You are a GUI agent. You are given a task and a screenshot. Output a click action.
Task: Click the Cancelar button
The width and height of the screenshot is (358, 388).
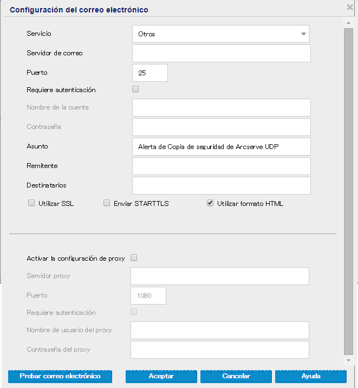tap(236, 376)
